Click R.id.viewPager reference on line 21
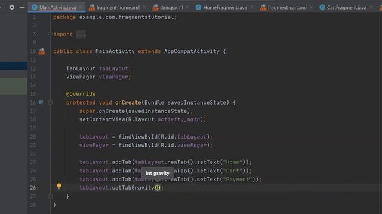This screenshot has width=382, height=214. 183,145
